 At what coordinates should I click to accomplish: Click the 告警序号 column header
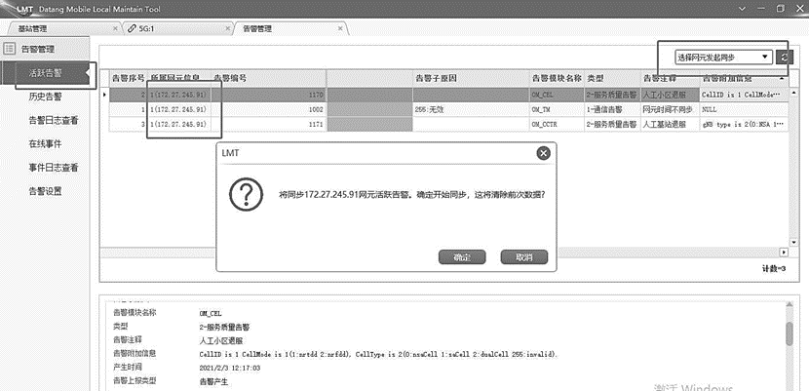pos(129,78)
